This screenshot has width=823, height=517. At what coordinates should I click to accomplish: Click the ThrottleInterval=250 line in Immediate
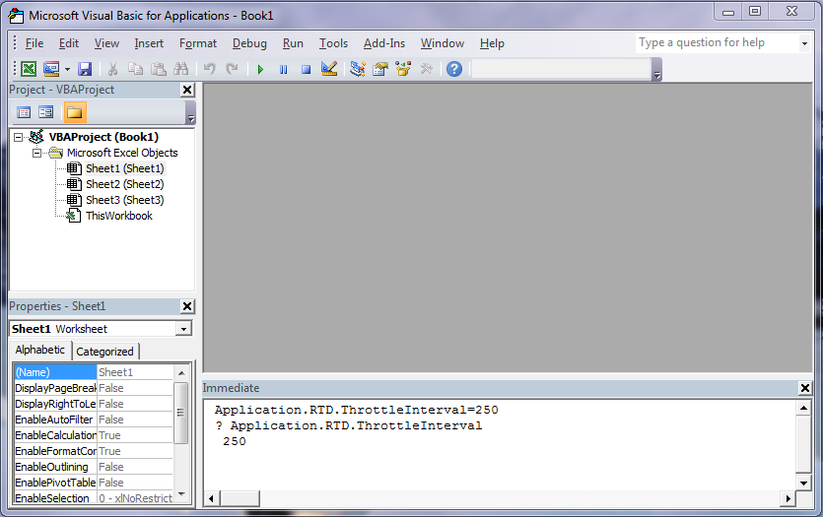(357, 410)
